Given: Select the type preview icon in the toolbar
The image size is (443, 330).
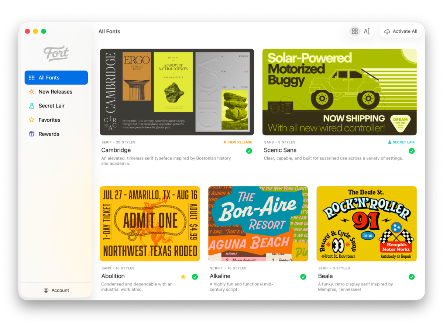Looking at the screenshot, I should [367, 31].
